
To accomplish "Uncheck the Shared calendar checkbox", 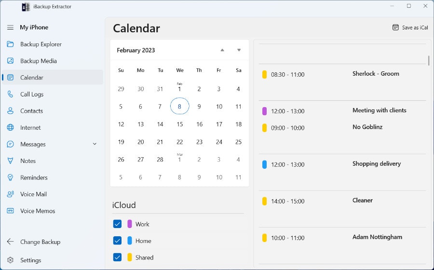I will click(117, 257).
